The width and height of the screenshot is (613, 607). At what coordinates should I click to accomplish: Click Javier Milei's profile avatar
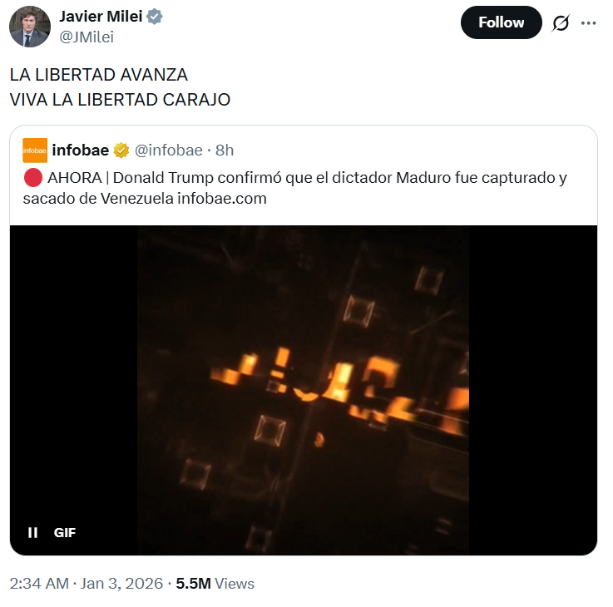click(x=30, y=27)
